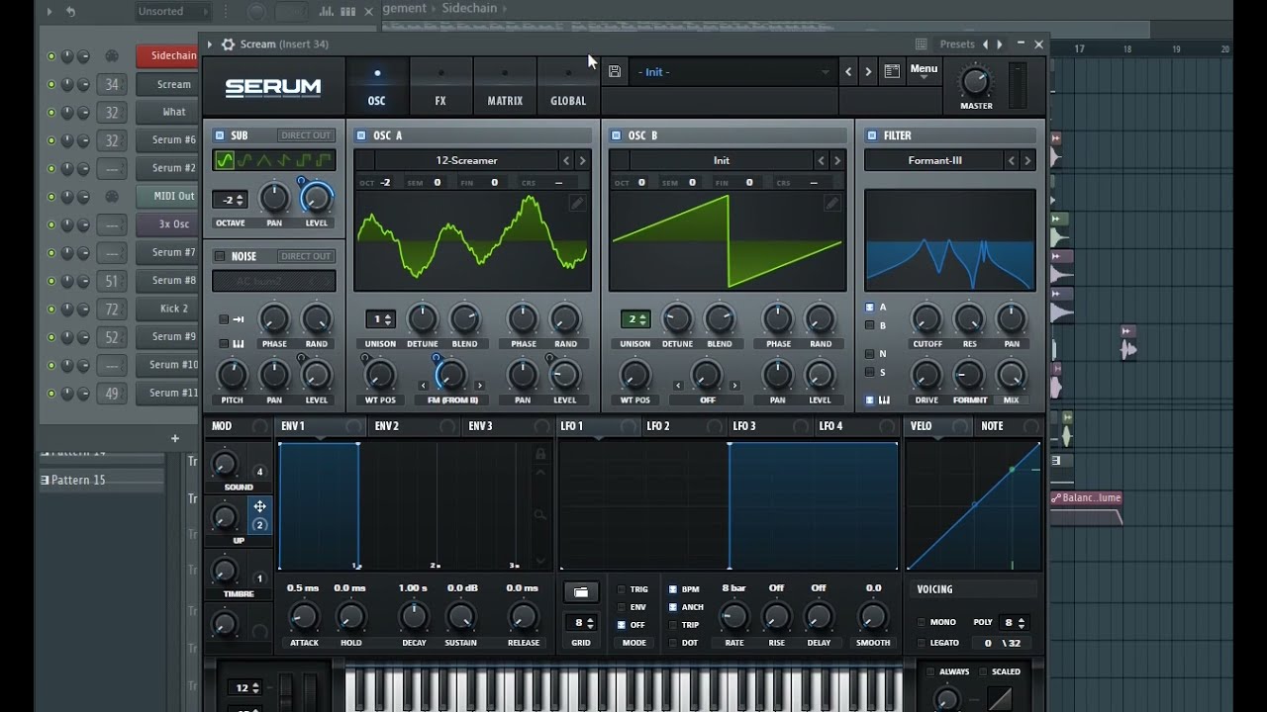Open the Init preset name dropdown
Screen dimensions: 1267x712
[731, 72]
